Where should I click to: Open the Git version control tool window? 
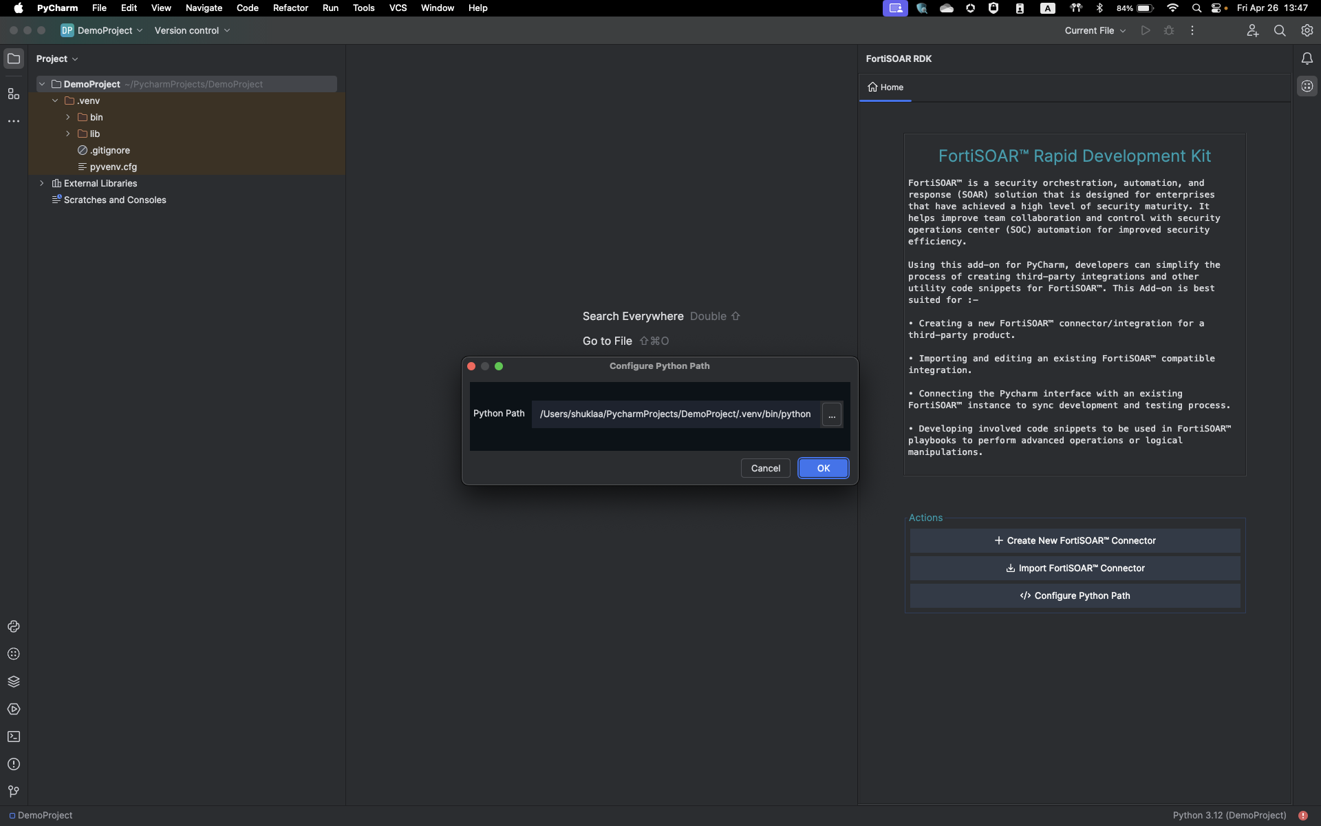(14, 792)
